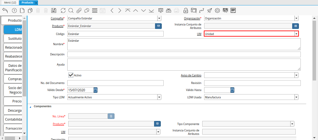Viewport: 318px width, 140px height.
Task: Toggle the Activo checkbox
Action: [x=71, y=75]
